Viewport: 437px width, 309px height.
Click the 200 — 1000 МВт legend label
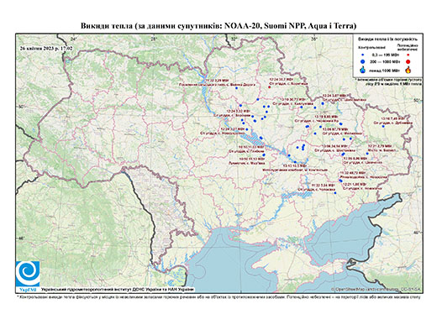(x=384, y=61)
